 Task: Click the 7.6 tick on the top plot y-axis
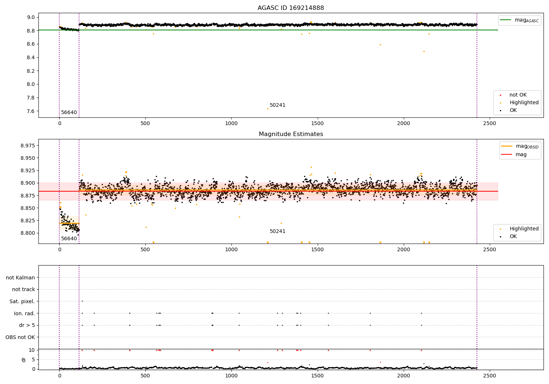coord(31,111)
